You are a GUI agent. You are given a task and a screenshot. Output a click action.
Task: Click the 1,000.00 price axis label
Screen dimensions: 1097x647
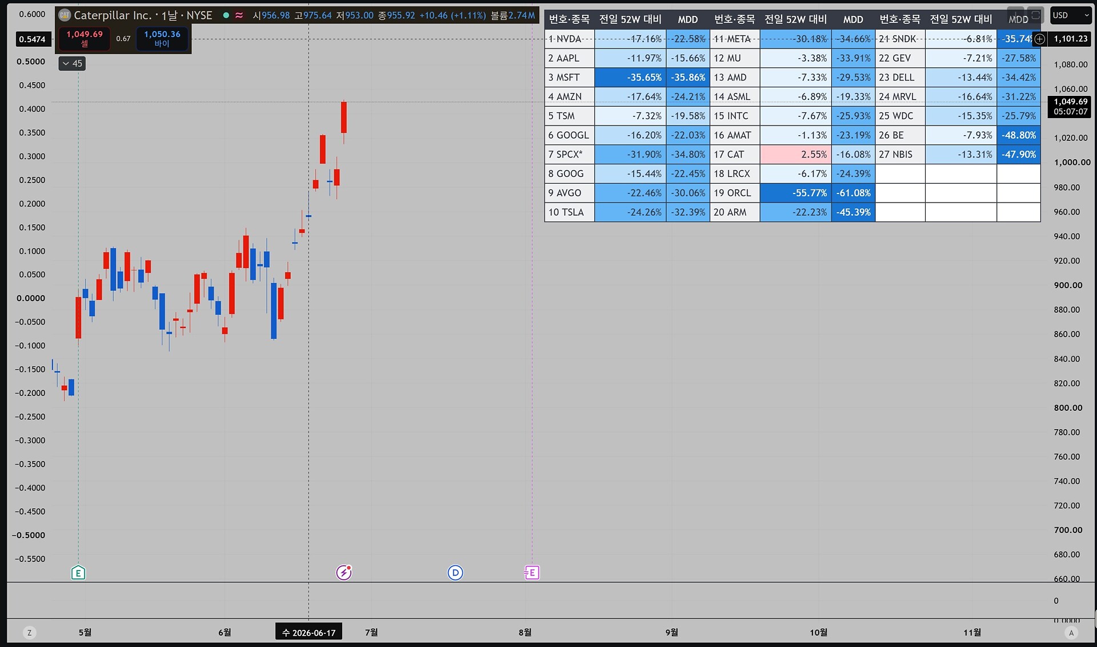point(1072,163)
